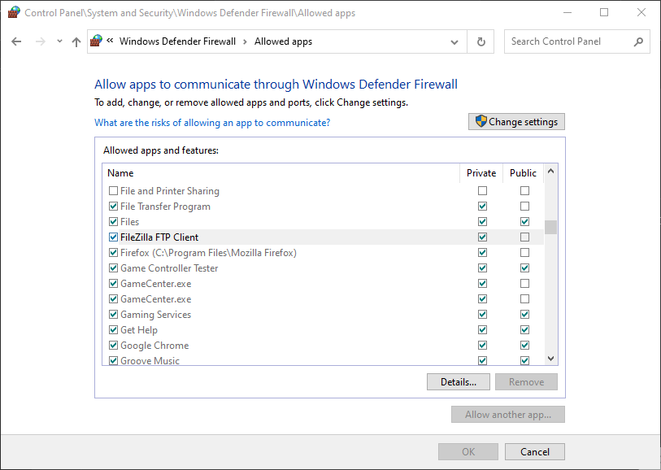This screenshot has height=470, width=661.
Task: Uncheck the Get Help checkbox
Action: coord(113,329)
